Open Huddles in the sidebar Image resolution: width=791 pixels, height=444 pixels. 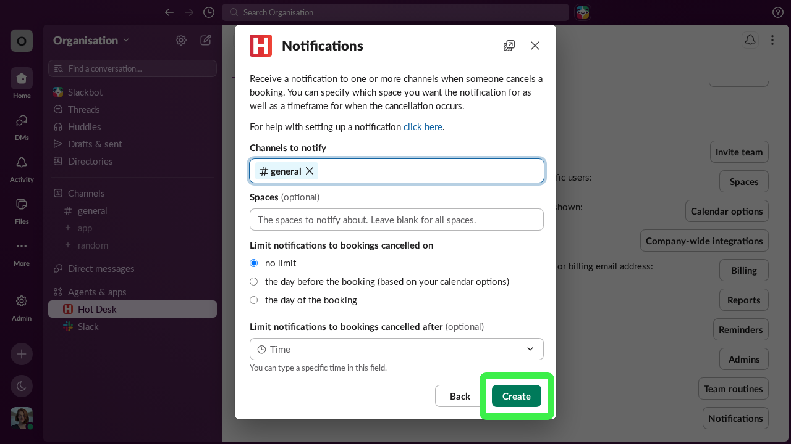[132, 126]
